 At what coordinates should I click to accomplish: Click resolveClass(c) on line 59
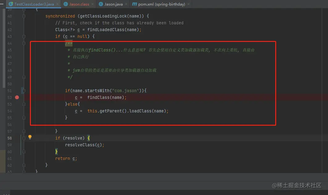[x=83, y=145]
